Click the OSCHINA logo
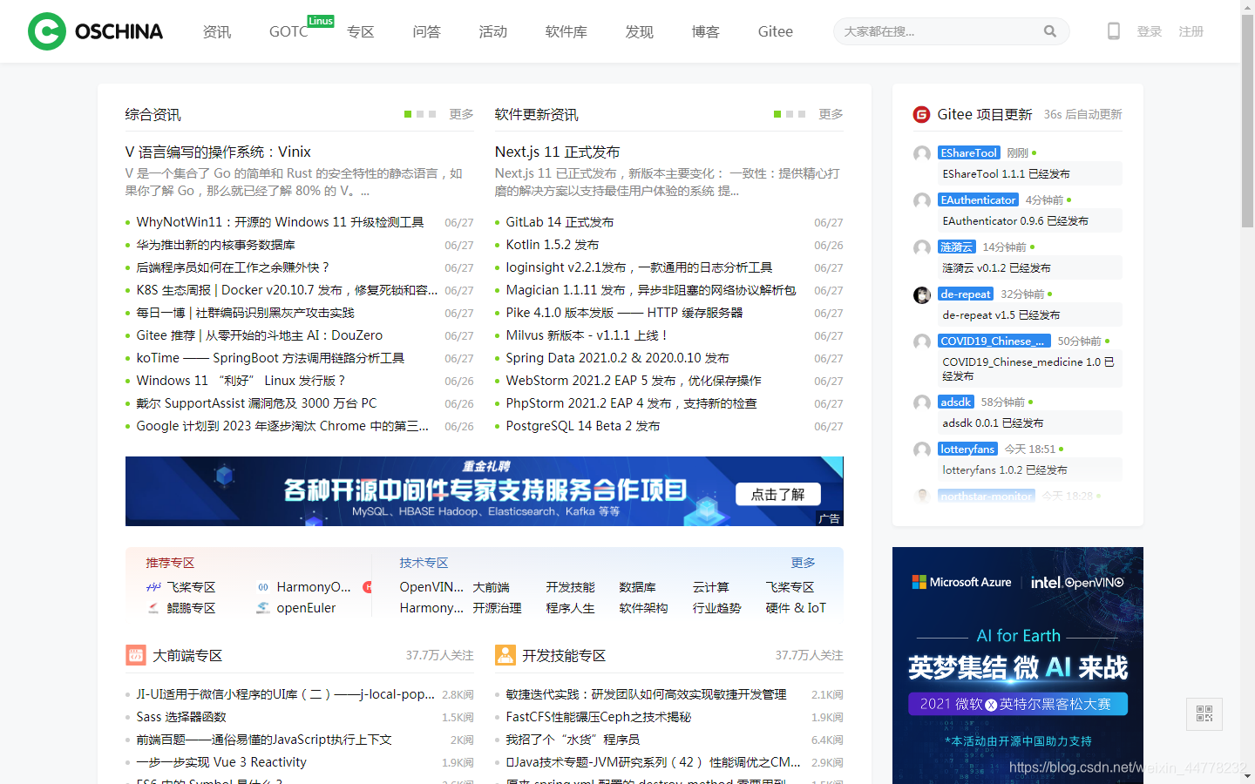The width and height of the screenshot is (1255, 784). pos(95,31)
